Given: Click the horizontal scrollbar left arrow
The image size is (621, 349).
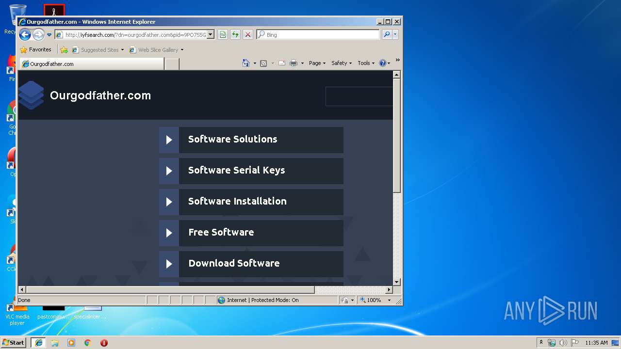Looking at the screenshot, I should (22, 290).
